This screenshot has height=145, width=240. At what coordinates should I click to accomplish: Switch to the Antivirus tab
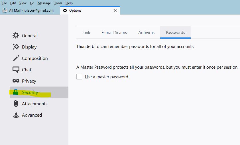pyautogui.click(x=146, y=32)
